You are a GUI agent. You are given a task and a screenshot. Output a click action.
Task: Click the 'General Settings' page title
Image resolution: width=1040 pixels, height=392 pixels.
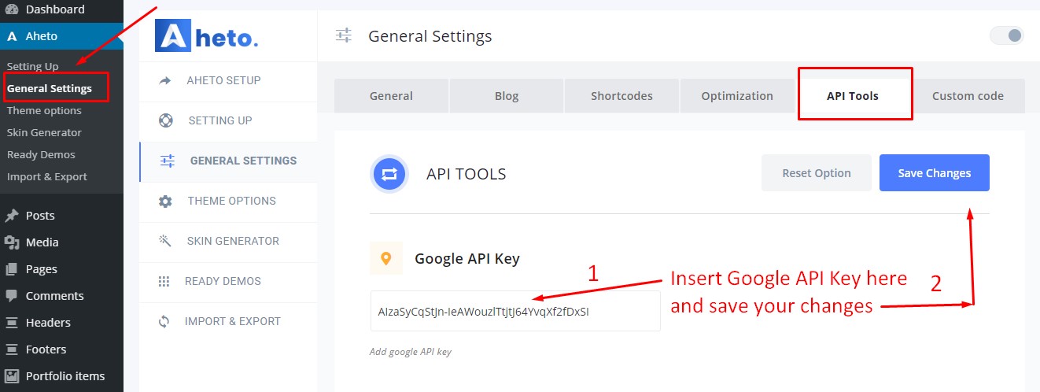430,36
